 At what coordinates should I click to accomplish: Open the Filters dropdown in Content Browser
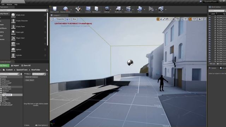click(28, 74)
